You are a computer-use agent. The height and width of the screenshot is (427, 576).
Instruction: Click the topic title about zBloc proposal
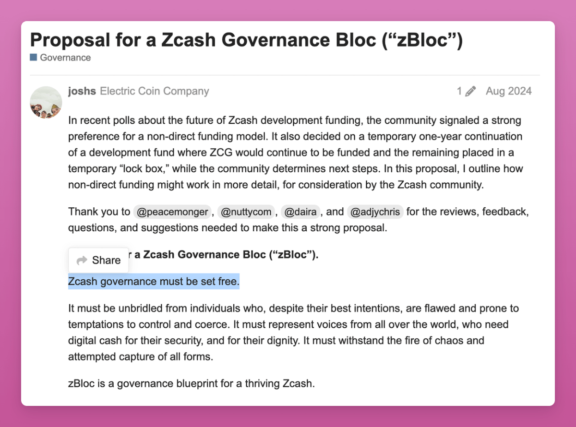pos(246,40)
